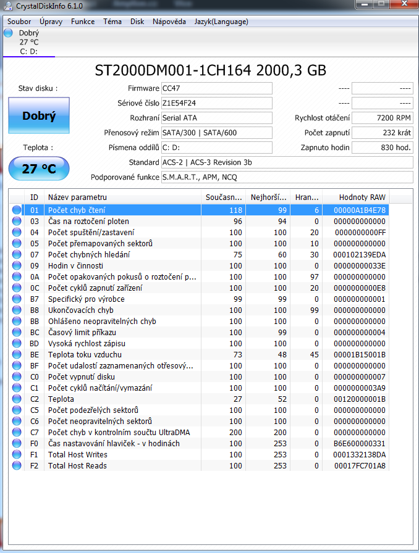
Task: Click the Nejhorší column header
Action: tap(268, 197)
